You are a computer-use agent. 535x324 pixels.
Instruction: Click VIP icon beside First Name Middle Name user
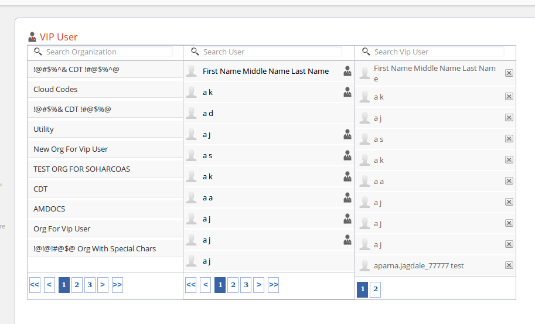click(x=347, y=71)
